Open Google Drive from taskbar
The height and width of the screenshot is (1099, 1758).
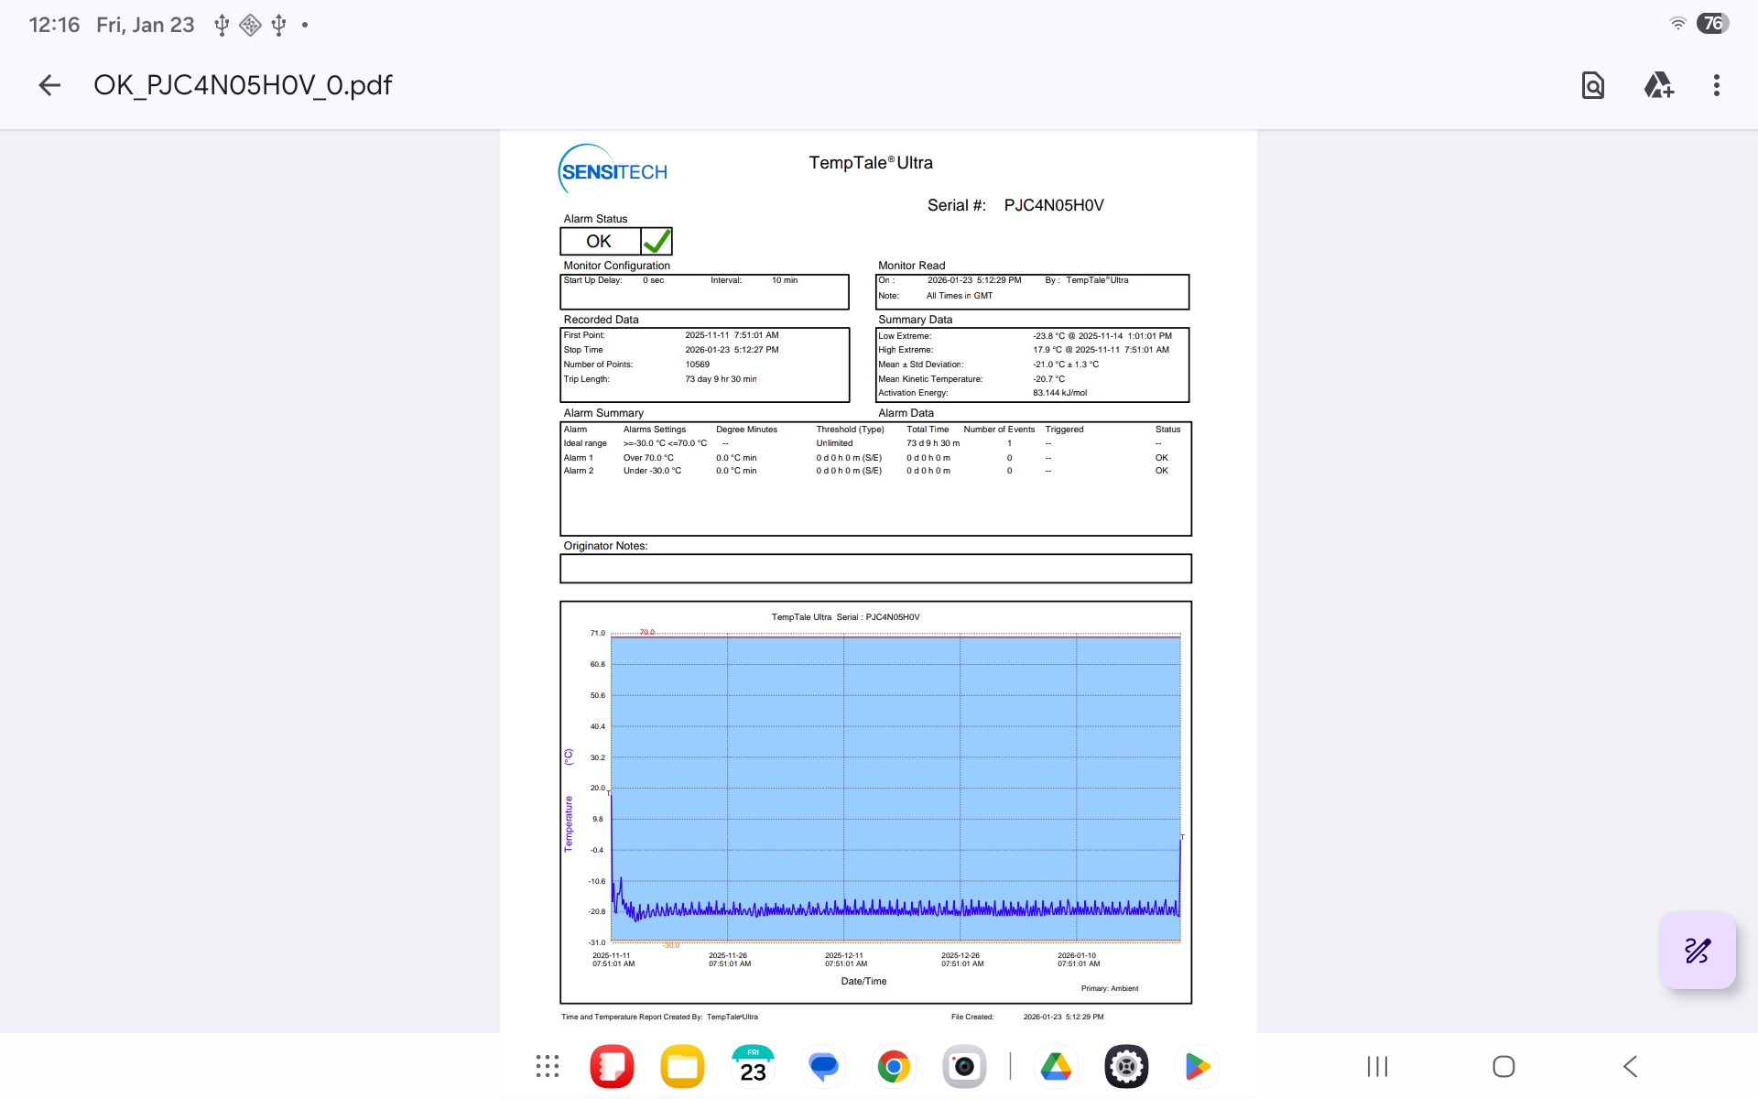[1056, 1066]
